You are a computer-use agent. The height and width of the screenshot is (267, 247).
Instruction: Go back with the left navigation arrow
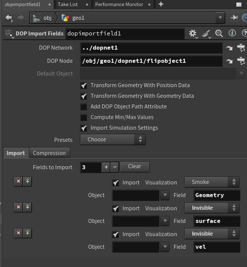tap(9, 18)
